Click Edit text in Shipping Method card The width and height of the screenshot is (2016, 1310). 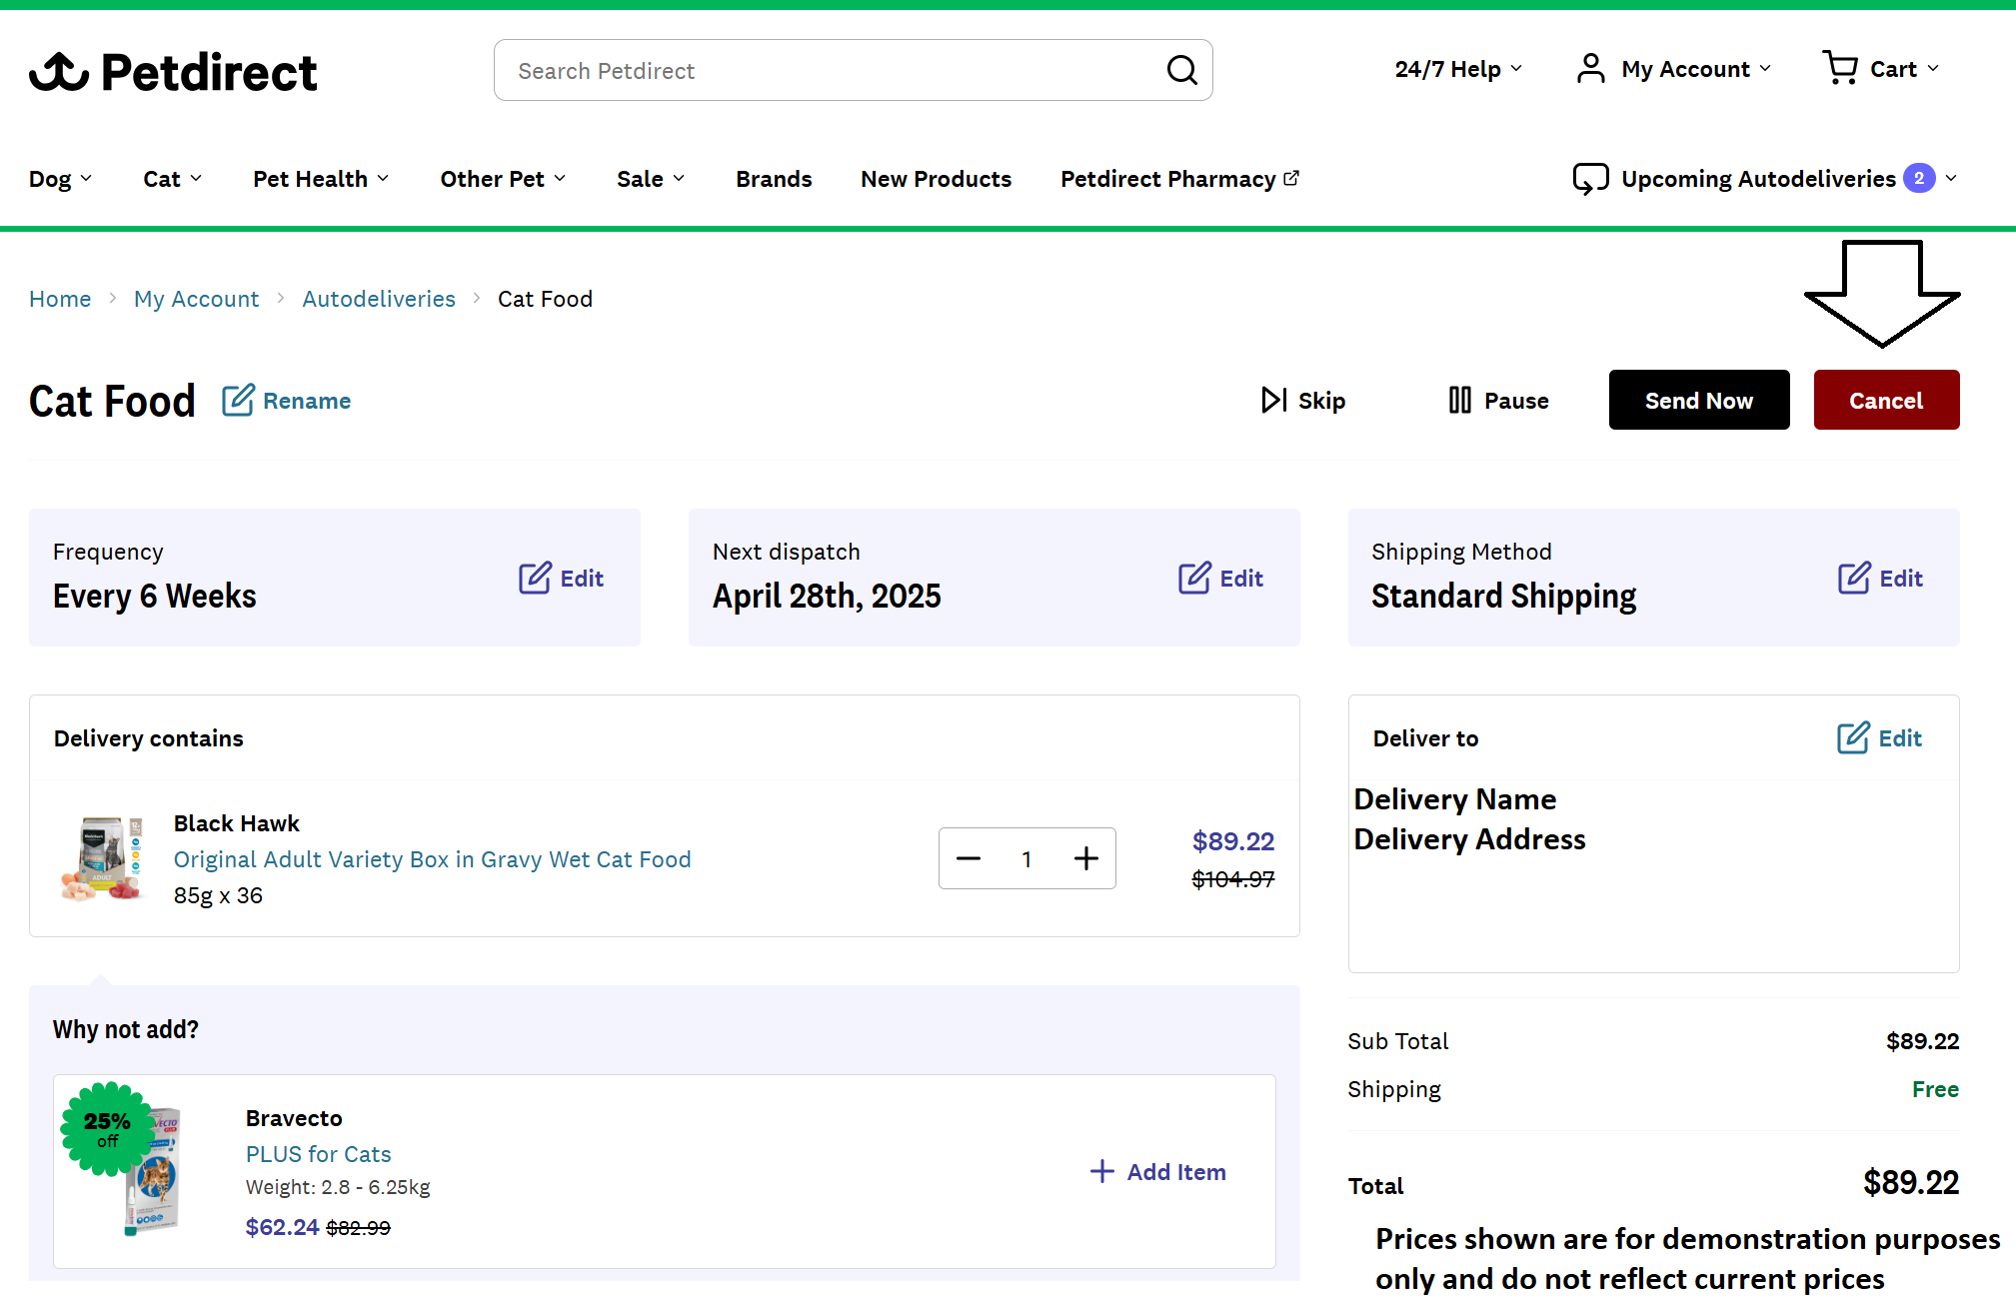coord(1901,579)
